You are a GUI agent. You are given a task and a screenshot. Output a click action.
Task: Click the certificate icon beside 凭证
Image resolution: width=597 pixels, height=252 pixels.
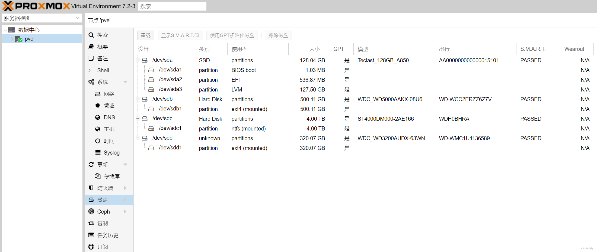click(98, 106)
